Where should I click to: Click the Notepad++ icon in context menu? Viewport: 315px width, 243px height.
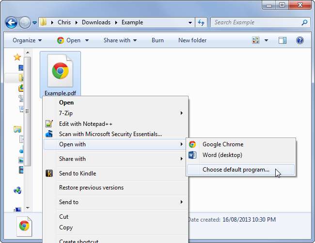pos(49,124)
